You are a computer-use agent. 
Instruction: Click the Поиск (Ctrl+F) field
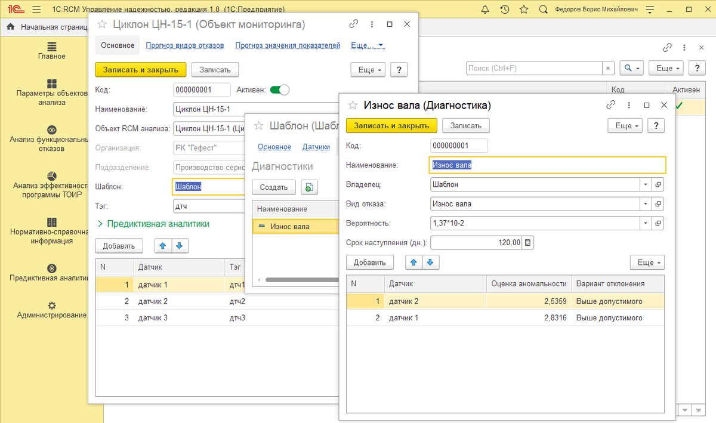534,69
